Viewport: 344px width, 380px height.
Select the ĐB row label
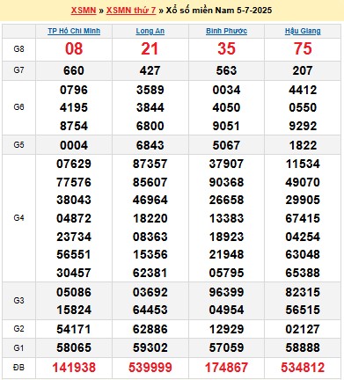click(x=18, y=368)
